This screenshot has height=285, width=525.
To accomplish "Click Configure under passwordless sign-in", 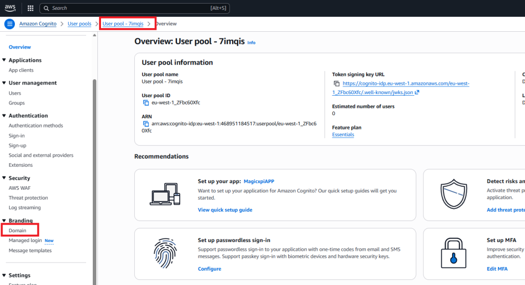I will (209, 269).
